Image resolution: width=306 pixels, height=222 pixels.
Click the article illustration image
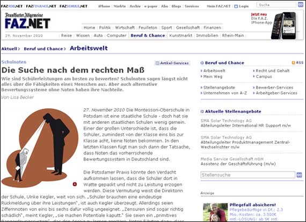coord(40,148)
